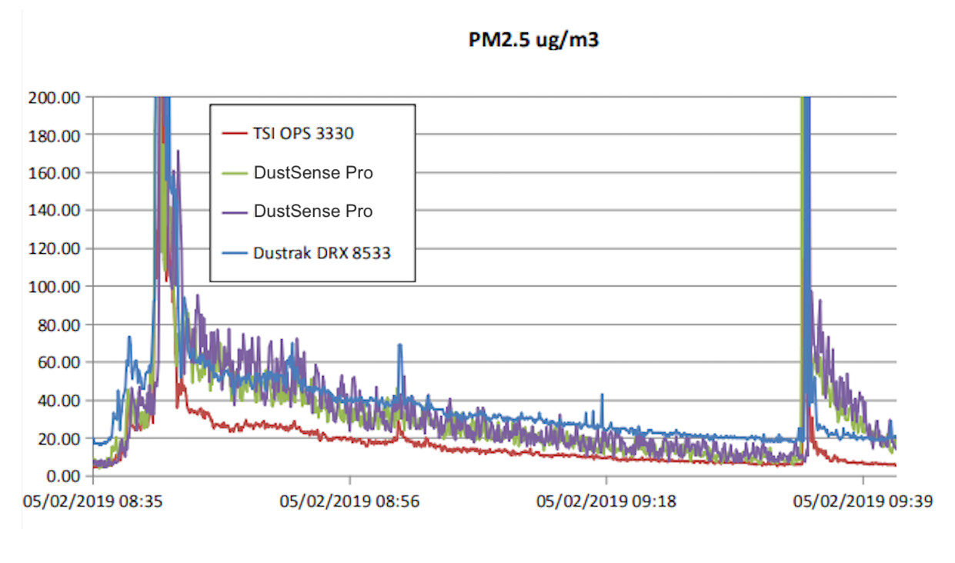Click the 05/02/2019 08:56 x-axis label

350,501
